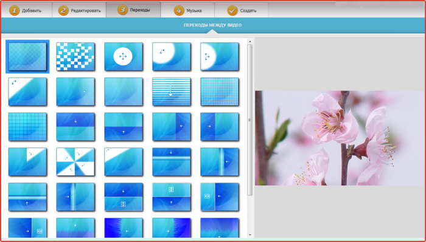Pick the slide in from left transition
The width and height of the screenshot is (426, 242).
(220, 127)
